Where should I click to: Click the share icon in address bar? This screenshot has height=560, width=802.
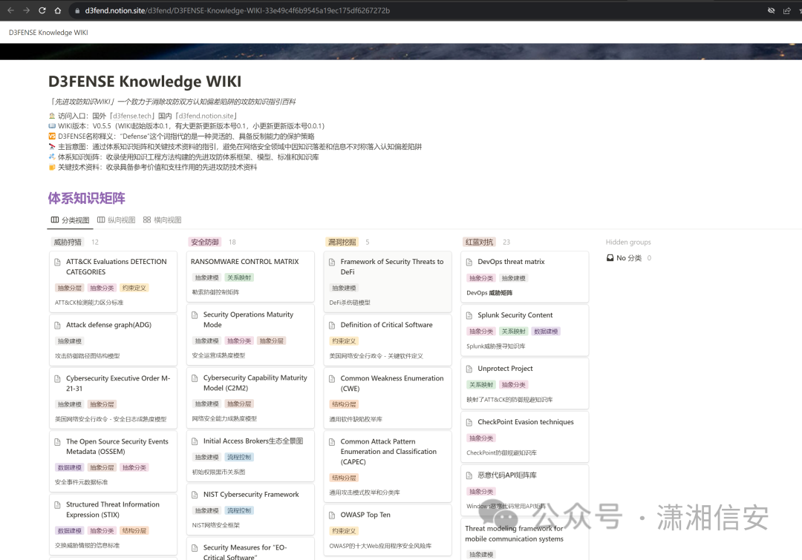[786, 10]
